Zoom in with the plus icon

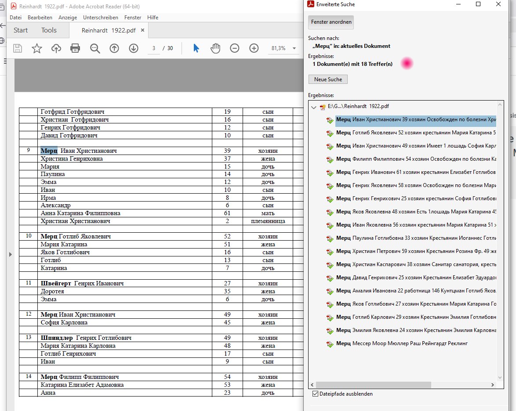click(254, 48)
